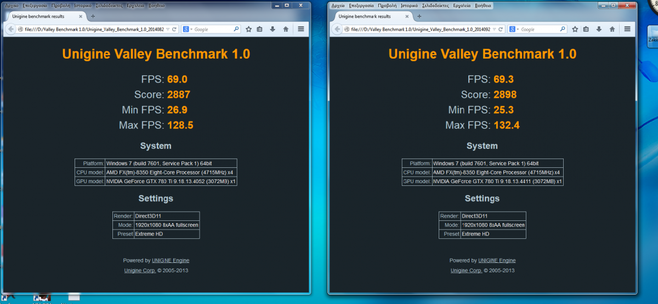Viewport: 658px width, 304px height.
Task: Open the hamburger menu in right Firefox window
Action: point(627,29)
